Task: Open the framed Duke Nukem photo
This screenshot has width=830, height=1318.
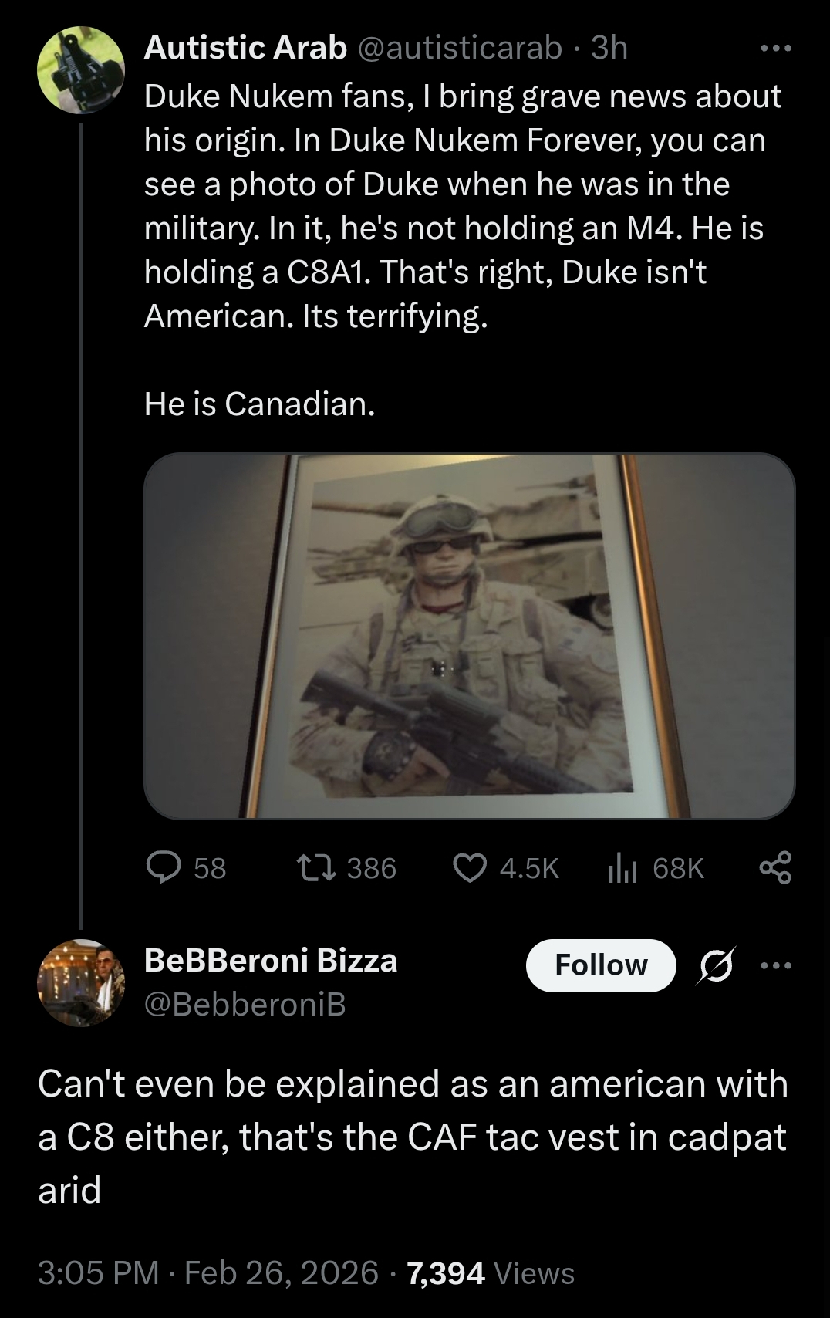Action: pyautogui.click(x=469, y=636)
